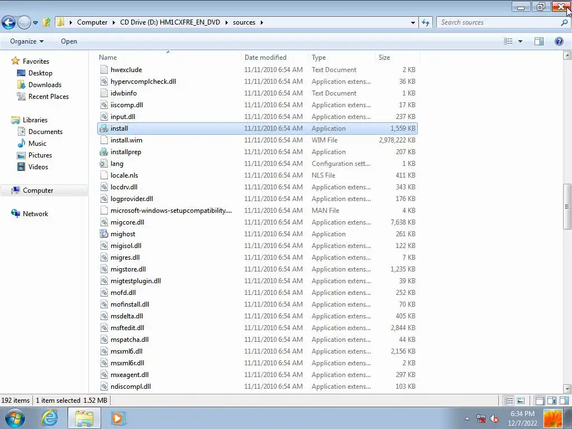Open Videos library
Viewport: 572px width, 429px height.
click(38, 166)
